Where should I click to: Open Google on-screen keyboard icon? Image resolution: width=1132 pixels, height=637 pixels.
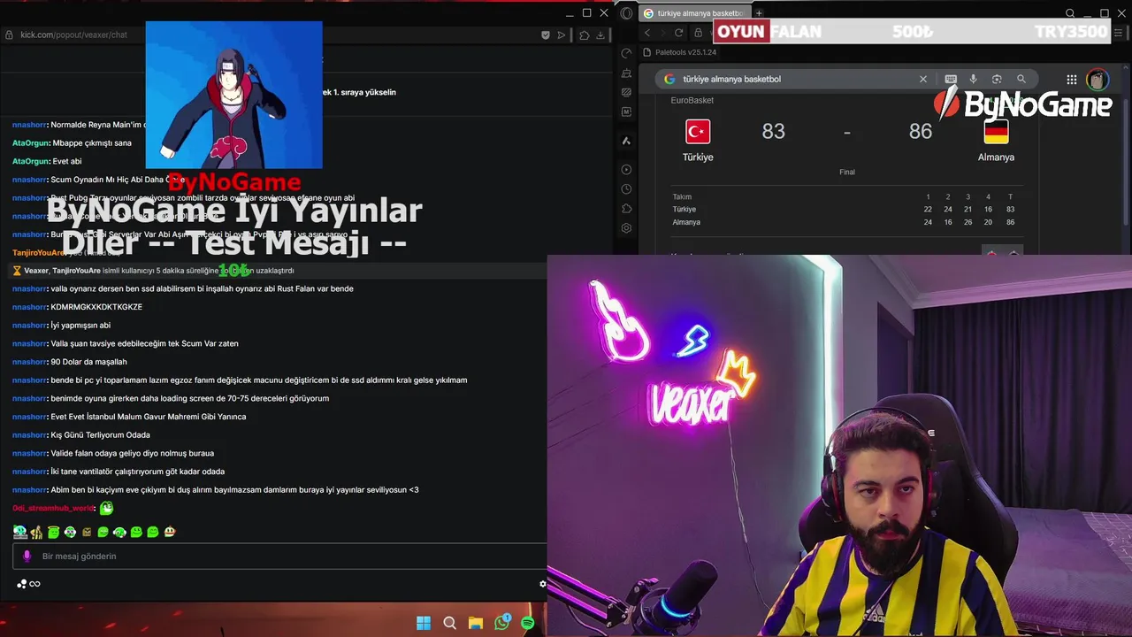[951, 79]
